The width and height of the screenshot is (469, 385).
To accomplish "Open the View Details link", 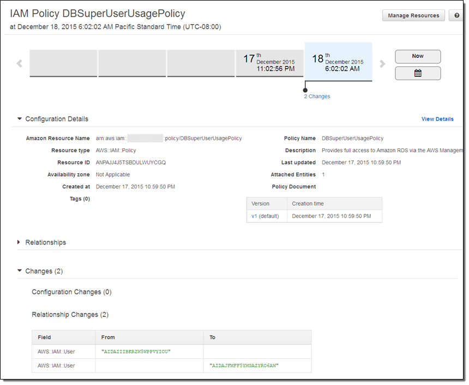I will pyautogui.click(x=437, y=119).
